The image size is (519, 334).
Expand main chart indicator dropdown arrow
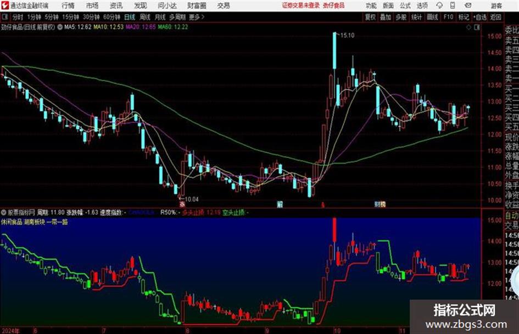click(x=60, y=27)
